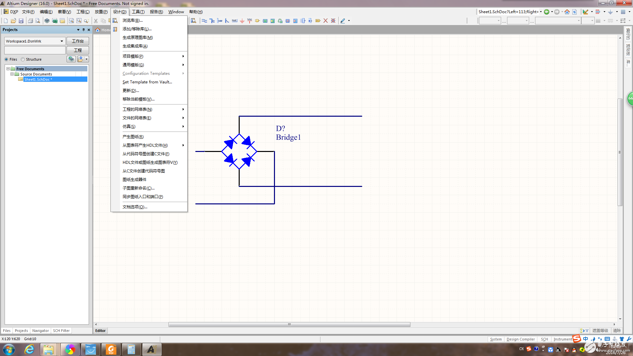
Task: Select the Structure radio button
Action: (23, 59)
